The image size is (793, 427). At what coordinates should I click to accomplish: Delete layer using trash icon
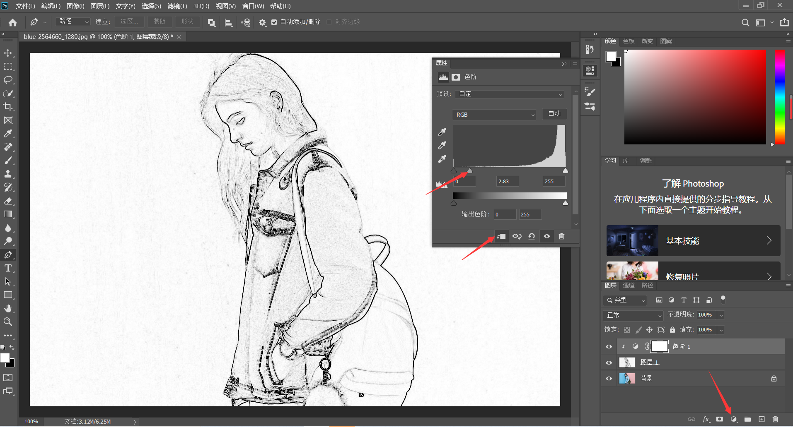click(776, 419)
